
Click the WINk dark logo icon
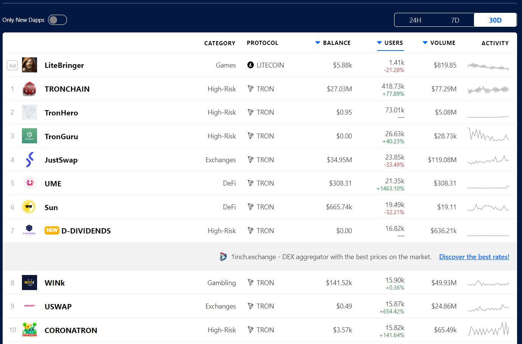point(30,283)
